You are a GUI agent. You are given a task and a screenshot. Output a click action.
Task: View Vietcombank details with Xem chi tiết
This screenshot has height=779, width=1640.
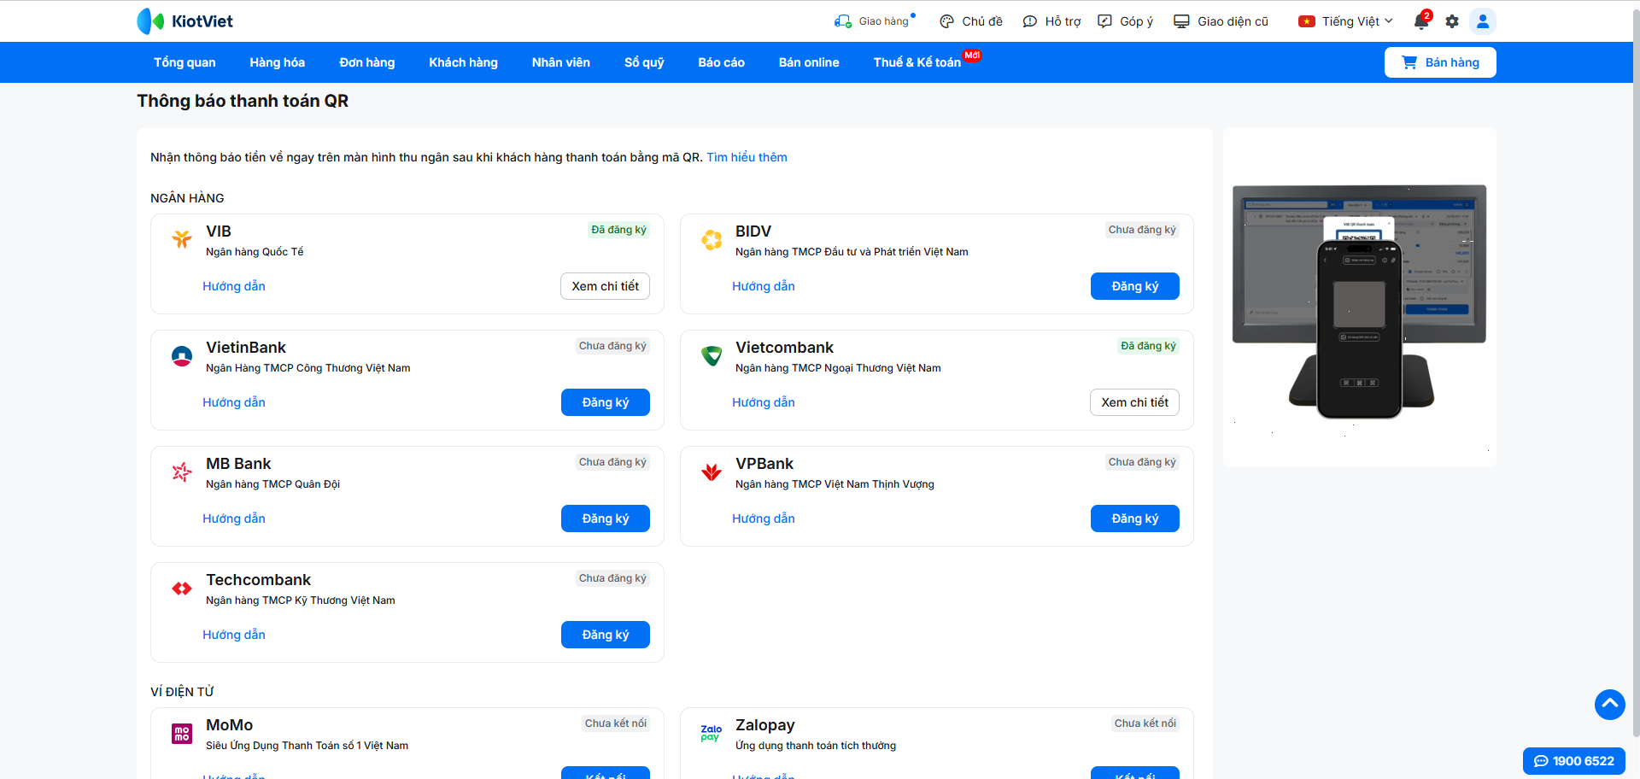tap(1135, 402)
